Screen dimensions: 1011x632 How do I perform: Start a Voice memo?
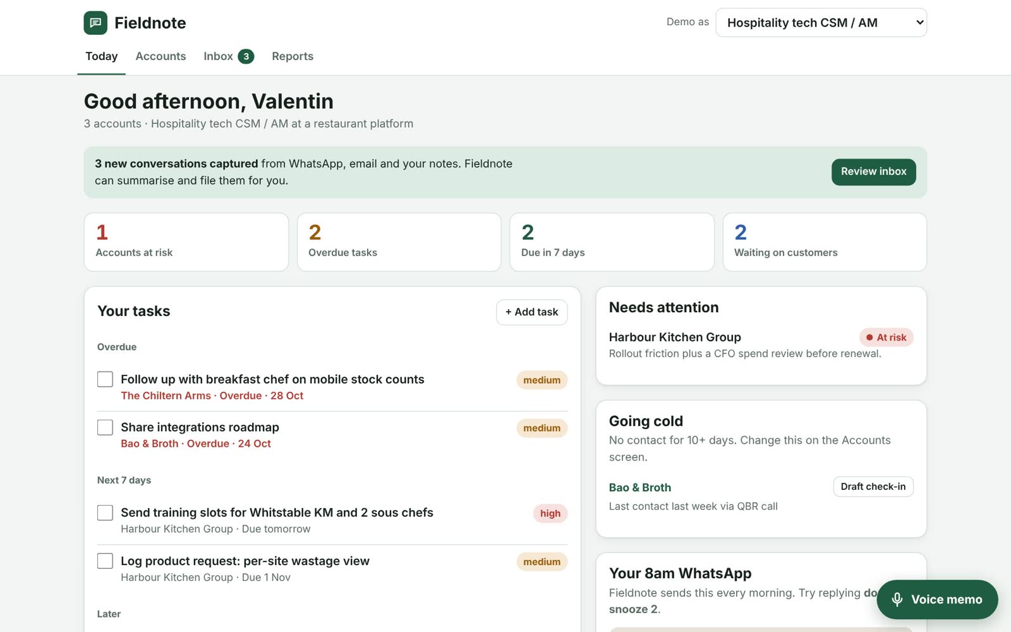coord(937,599)
